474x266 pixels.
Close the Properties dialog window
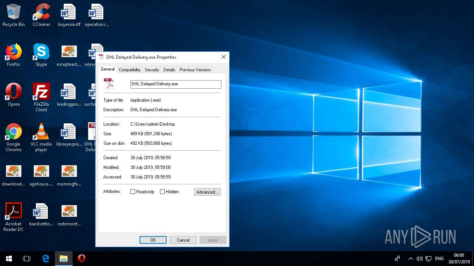[223, 57]
